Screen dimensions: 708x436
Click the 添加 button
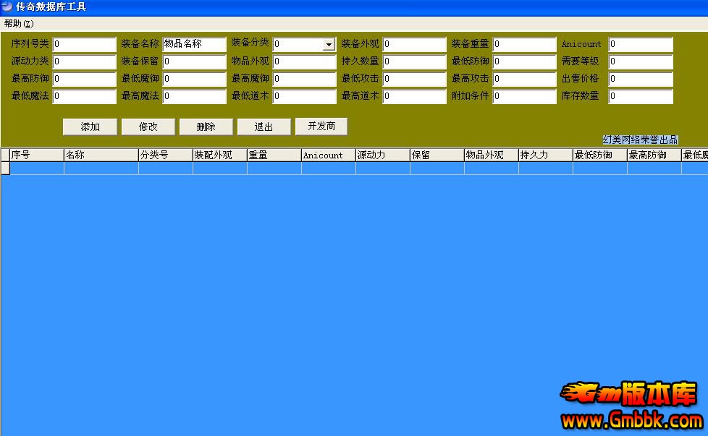coord(90,127)
